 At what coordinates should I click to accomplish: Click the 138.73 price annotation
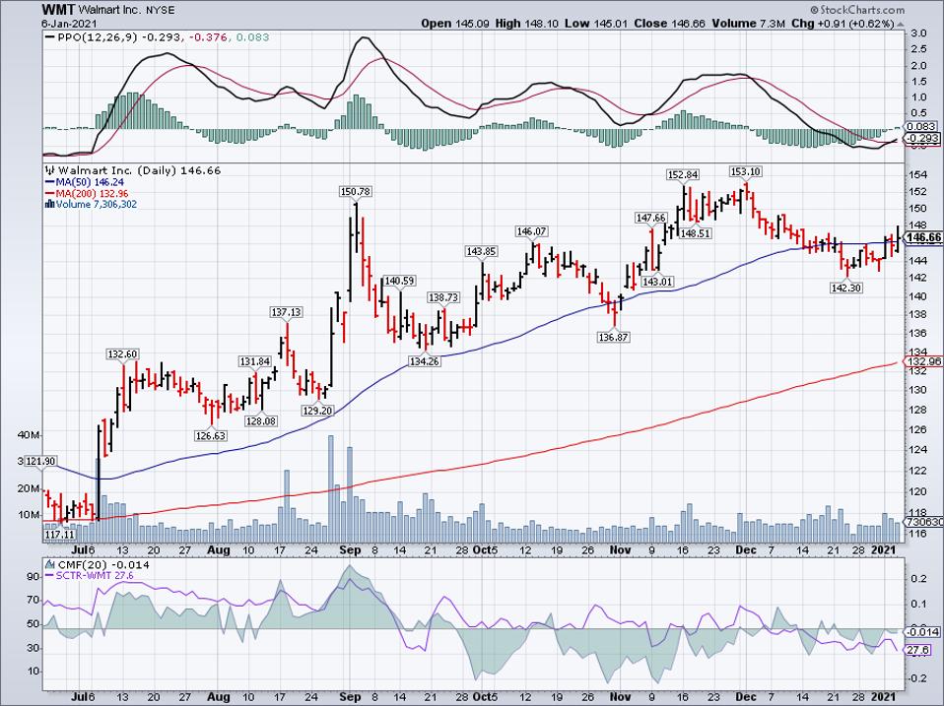coord(443,297)
